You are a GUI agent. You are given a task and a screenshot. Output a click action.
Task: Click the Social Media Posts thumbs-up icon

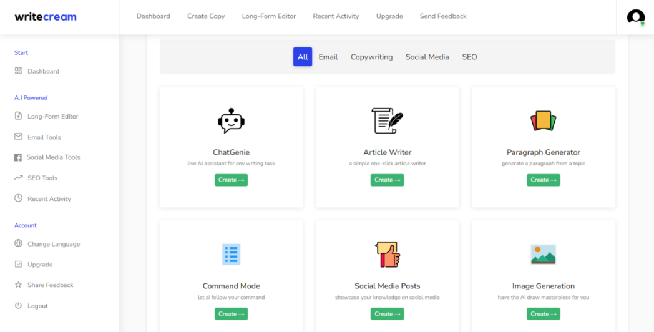[x=388, y=255]
